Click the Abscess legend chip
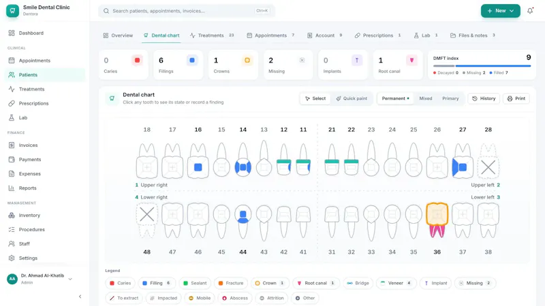The height and width of the screenshot is (306, 545). point(235,298)
